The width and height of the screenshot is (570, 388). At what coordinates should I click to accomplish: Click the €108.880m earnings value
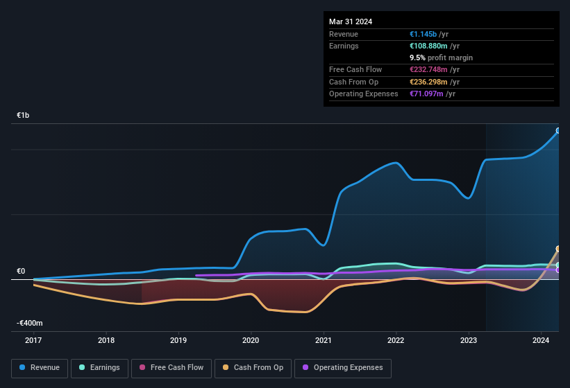(428, 46)
